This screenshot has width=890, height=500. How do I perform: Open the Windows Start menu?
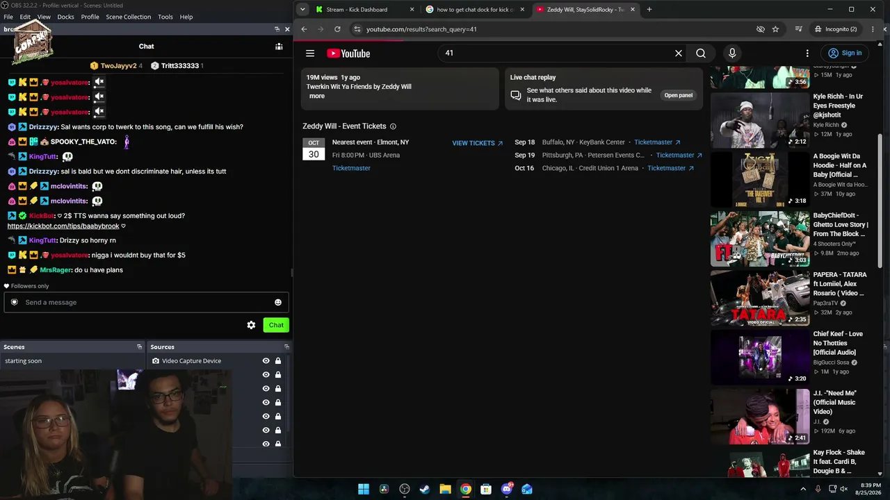[x=364, y=489]
